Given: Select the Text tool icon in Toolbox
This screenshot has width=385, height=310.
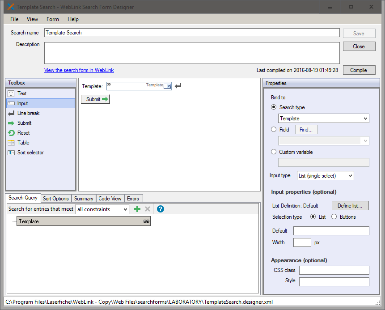Looking at the screenshot, I should coord(11,93).
